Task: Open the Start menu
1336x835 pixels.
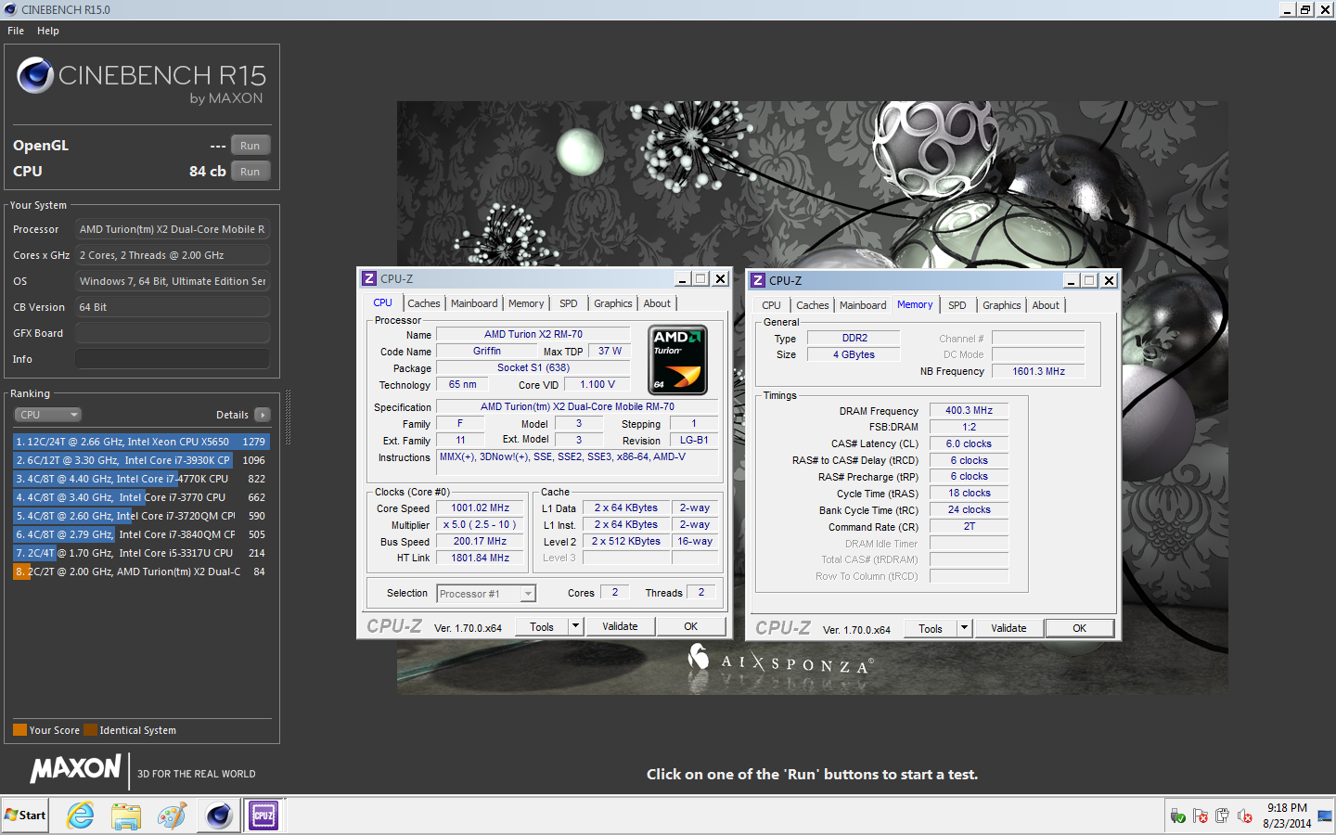Action: click(25, 816)
